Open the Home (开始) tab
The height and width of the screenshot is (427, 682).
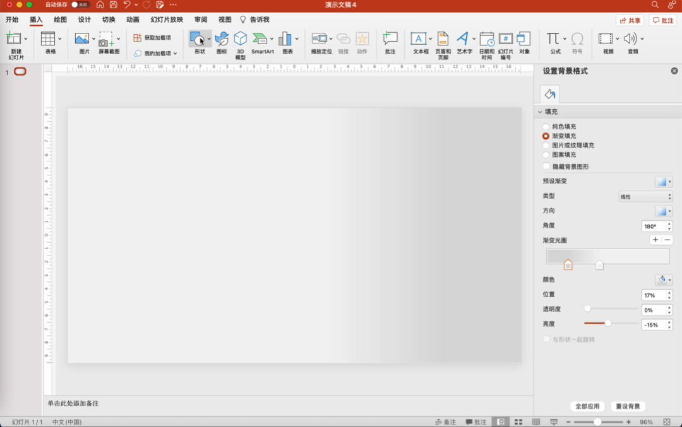12,20
